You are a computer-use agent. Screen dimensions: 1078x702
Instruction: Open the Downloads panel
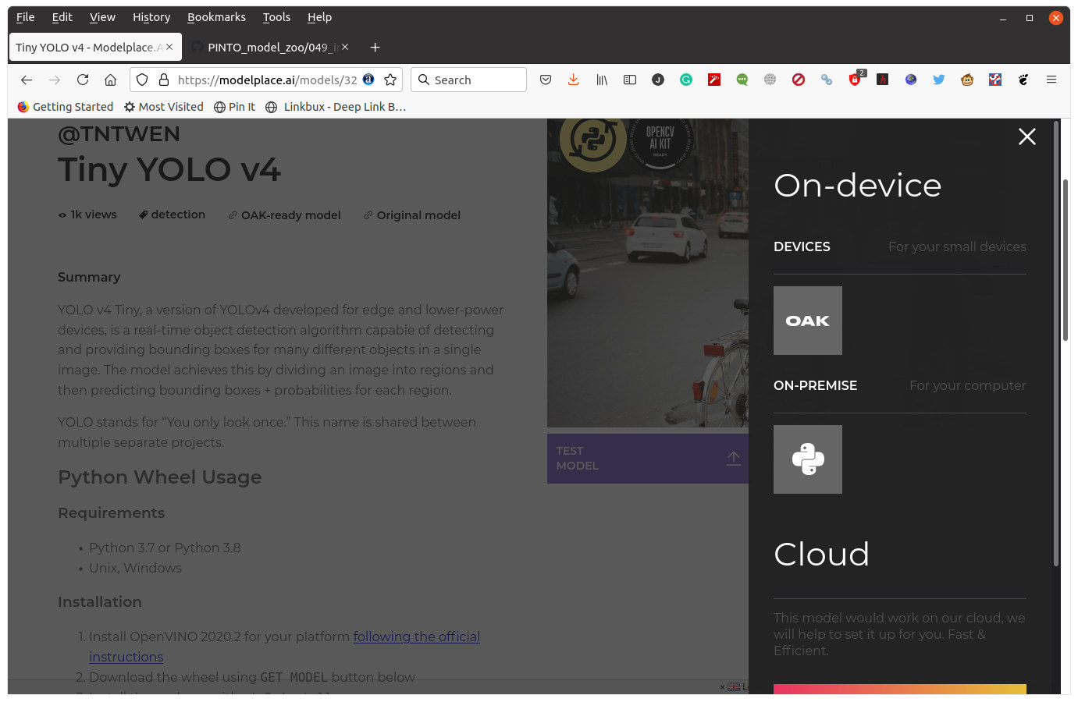coord(574,80)
